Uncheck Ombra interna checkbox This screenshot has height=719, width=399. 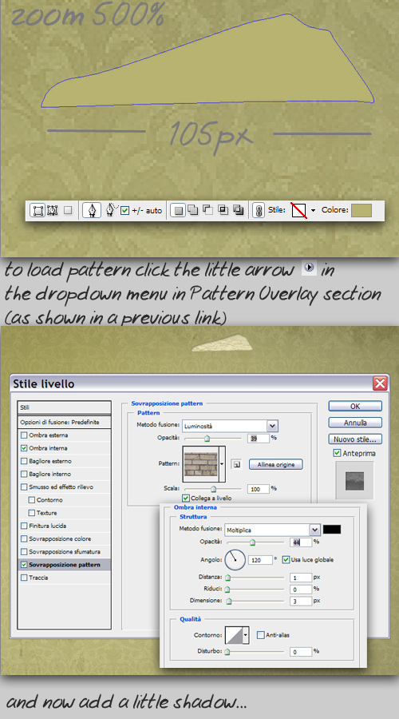pos(24,448)
